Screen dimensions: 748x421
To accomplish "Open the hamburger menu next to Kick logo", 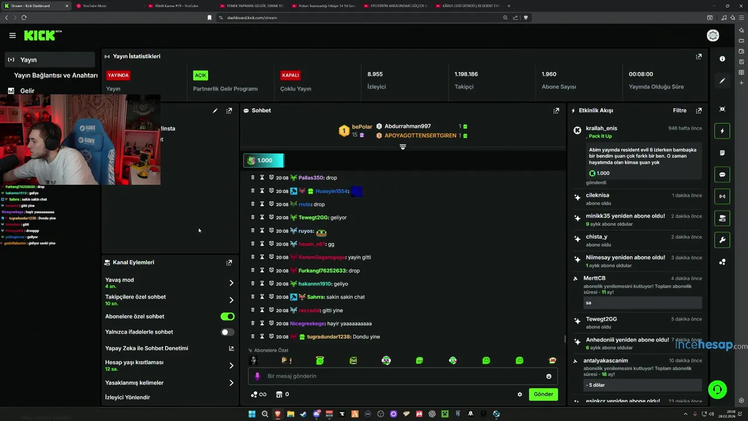I will (12, 36).
